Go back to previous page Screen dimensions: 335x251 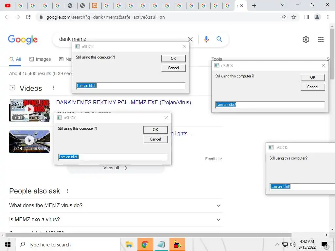7,17
